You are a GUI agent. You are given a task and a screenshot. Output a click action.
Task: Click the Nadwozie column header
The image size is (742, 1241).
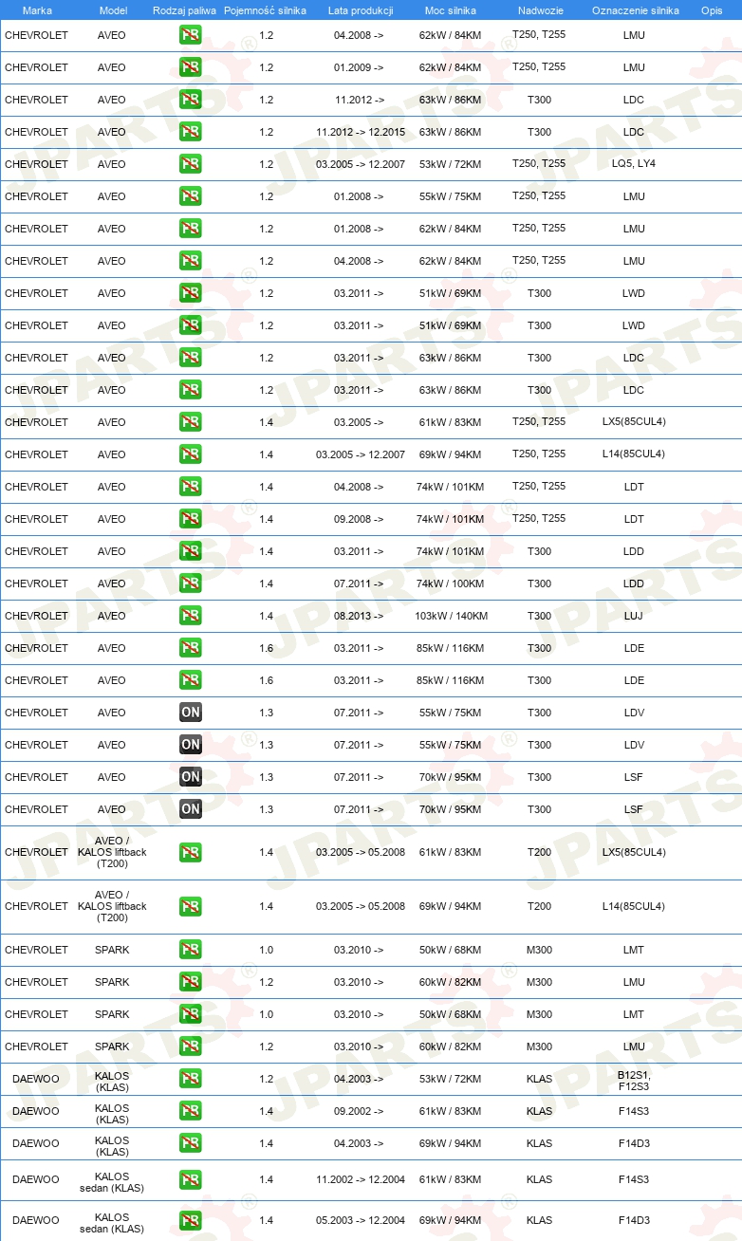[x=540, y=10]
